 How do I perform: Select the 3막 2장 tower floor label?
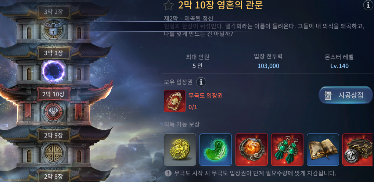53,12
